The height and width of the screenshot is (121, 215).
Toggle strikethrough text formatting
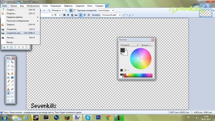tap(76, 15)
